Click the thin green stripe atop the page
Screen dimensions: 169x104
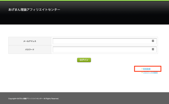point(84,0)
